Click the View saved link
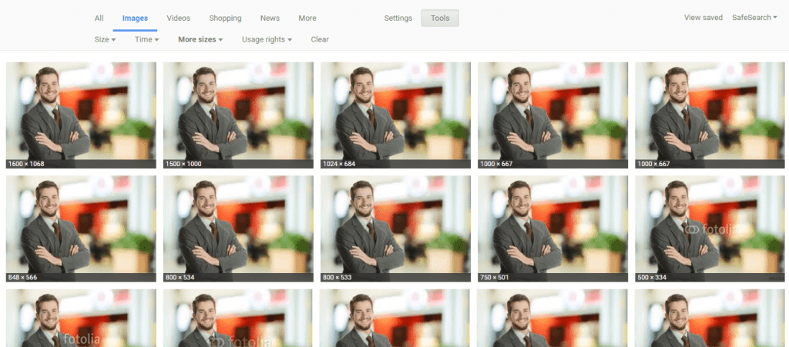789x347 pixels. 703,18
